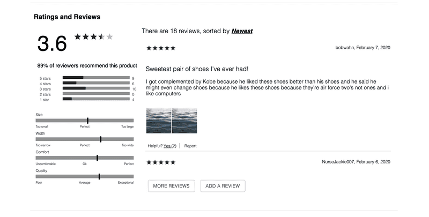The height and width of the screenshot is (217, 429).
Task: Open the second review photo thumbnail
Action: tap(184, 121)
